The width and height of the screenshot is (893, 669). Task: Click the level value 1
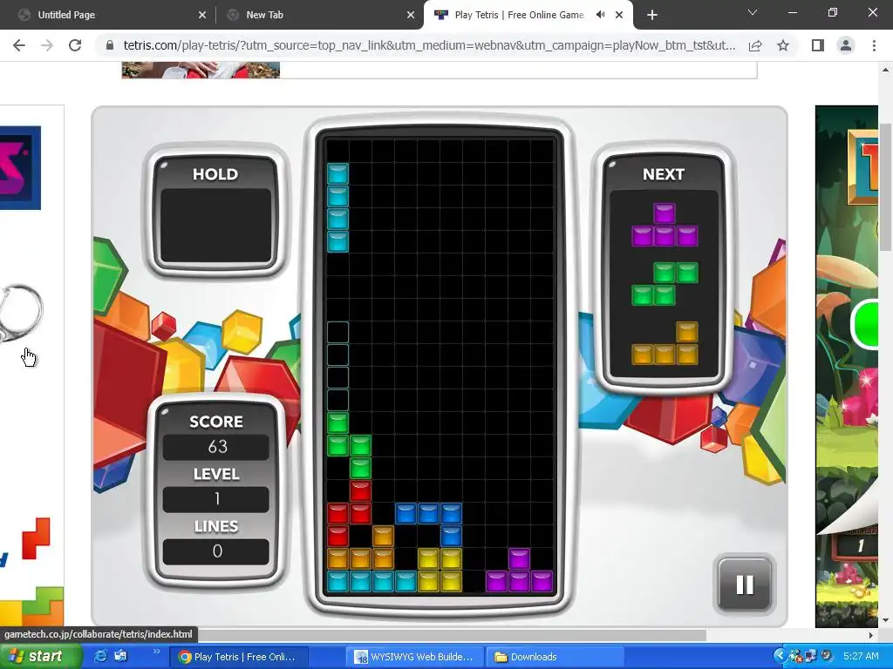point(216,499)
